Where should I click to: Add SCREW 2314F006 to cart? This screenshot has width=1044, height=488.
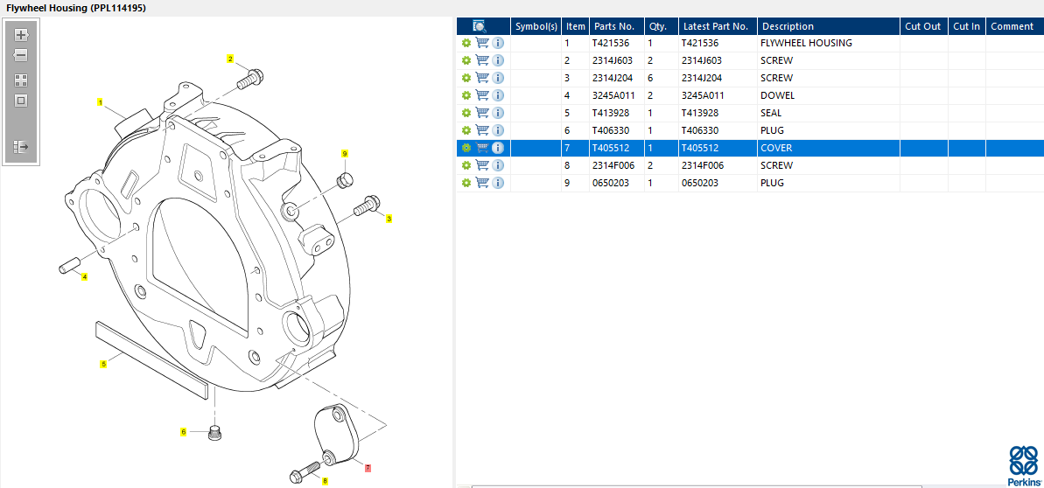click(x=482, y=165)
